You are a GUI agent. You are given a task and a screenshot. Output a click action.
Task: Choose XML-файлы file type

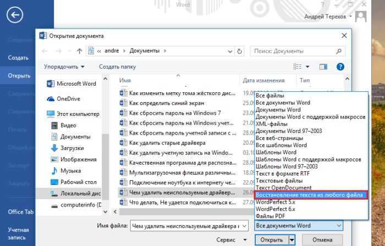point(271,124)
